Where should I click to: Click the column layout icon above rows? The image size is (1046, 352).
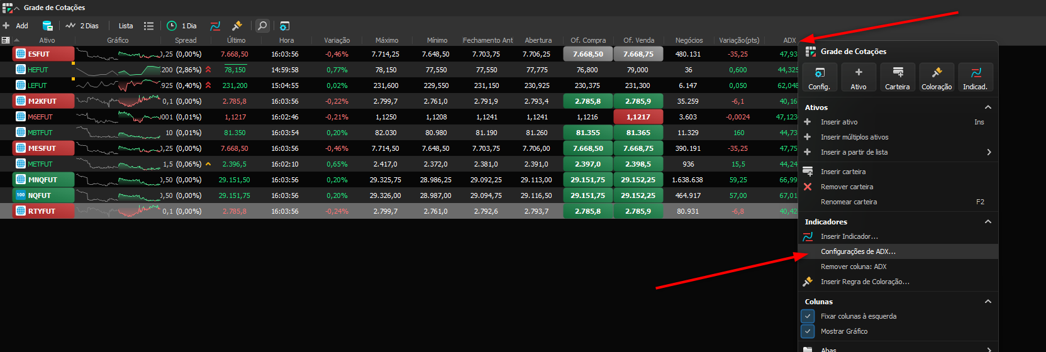point(6,40)
